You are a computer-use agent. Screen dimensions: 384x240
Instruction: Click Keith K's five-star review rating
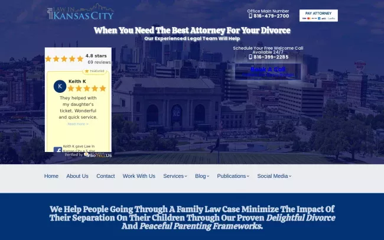coord(87,89)
